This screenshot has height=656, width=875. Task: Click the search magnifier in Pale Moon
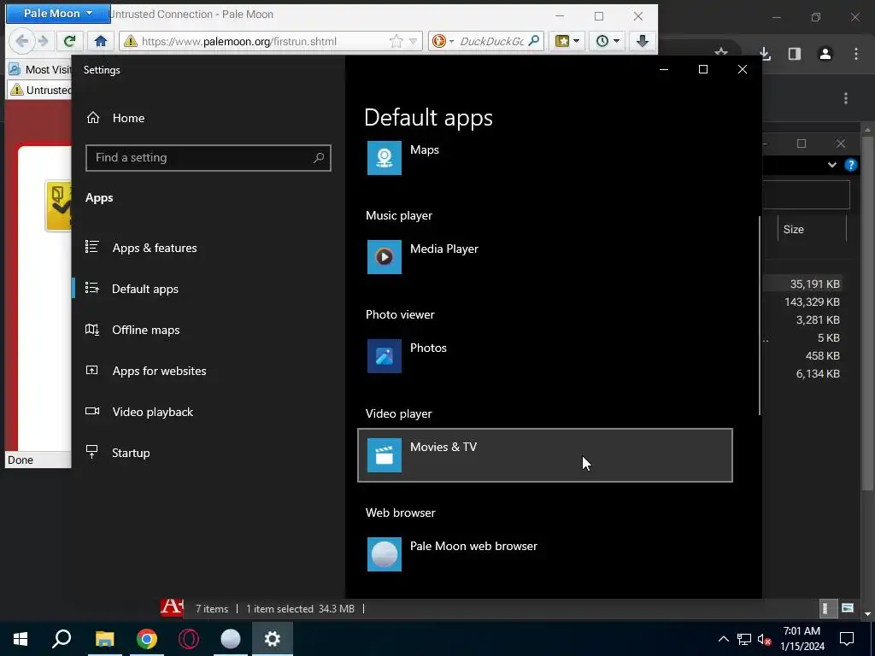click(534, 41)
